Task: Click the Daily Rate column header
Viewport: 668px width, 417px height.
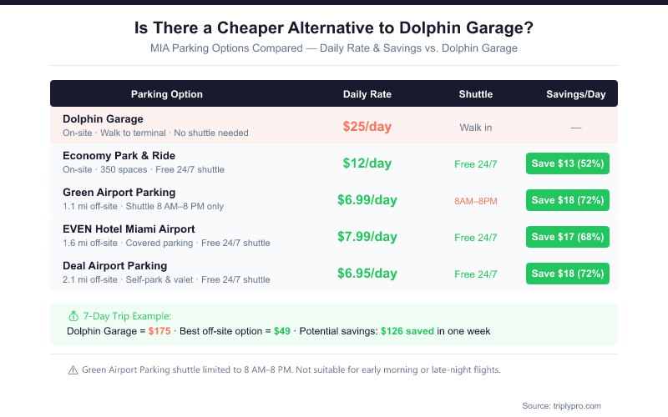Action: [x=367, y=94]
